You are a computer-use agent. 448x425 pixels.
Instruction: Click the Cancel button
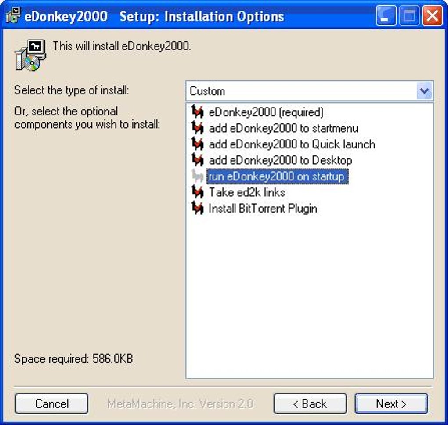tap(51, 403)
